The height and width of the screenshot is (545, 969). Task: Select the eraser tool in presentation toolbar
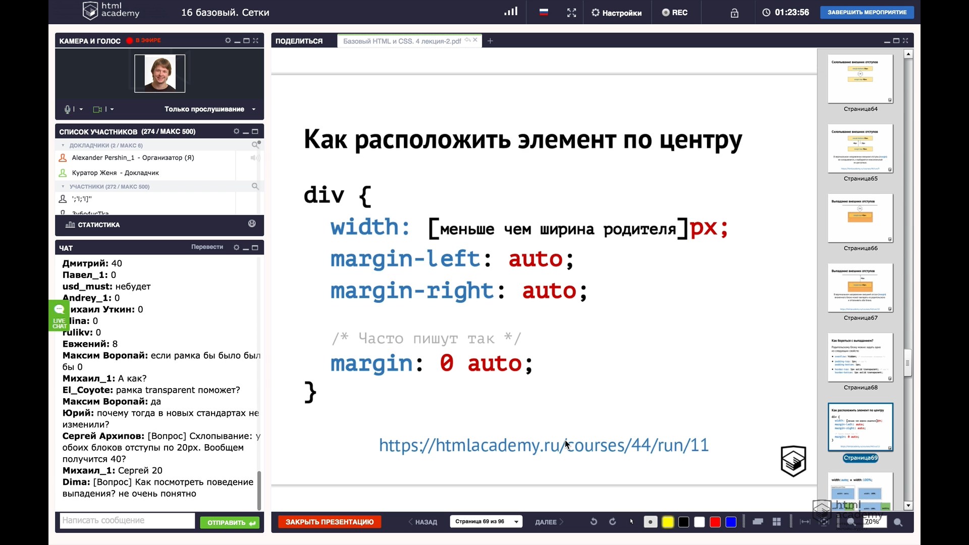point(758,522)
